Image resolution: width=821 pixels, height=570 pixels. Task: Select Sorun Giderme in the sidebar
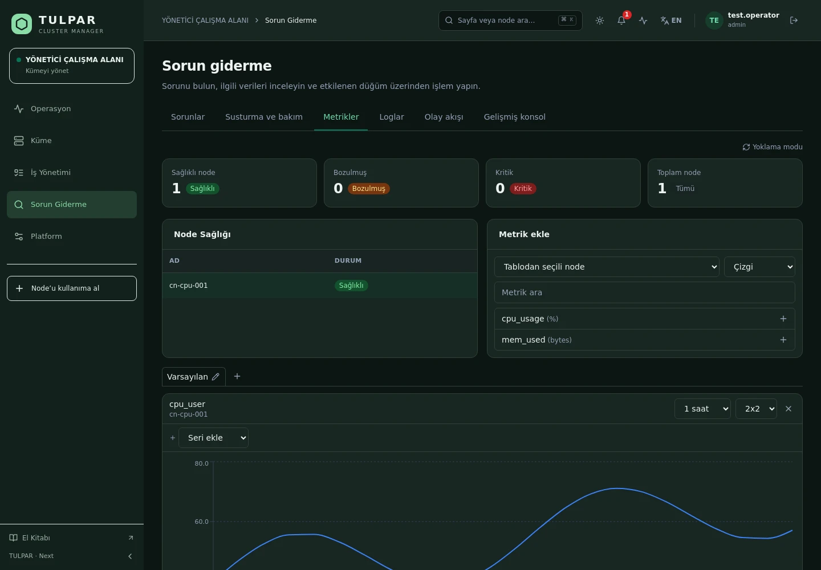[72, 205]
